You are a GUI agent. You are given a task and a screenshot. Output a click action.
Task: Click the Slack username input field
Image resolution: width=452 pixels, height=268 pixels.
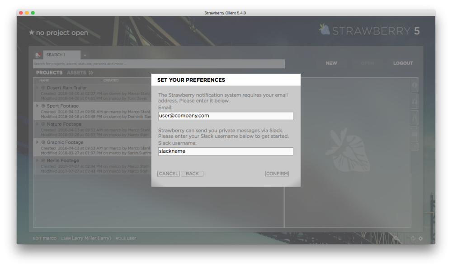(226, 151)
